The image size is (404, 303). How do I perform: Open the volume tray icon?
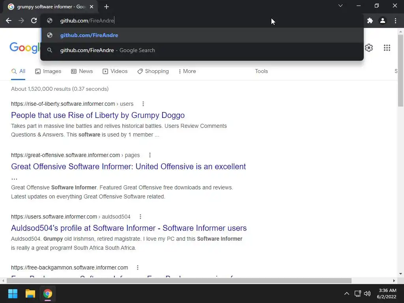click(367, 294)
